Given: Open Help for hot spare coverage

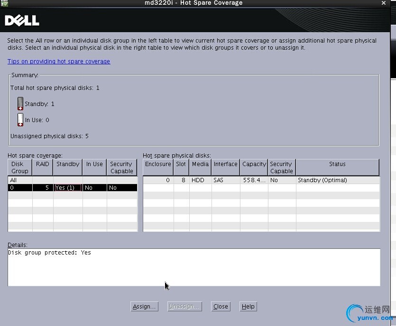Looking at the screenshot, I should click(x=248, y=306).
